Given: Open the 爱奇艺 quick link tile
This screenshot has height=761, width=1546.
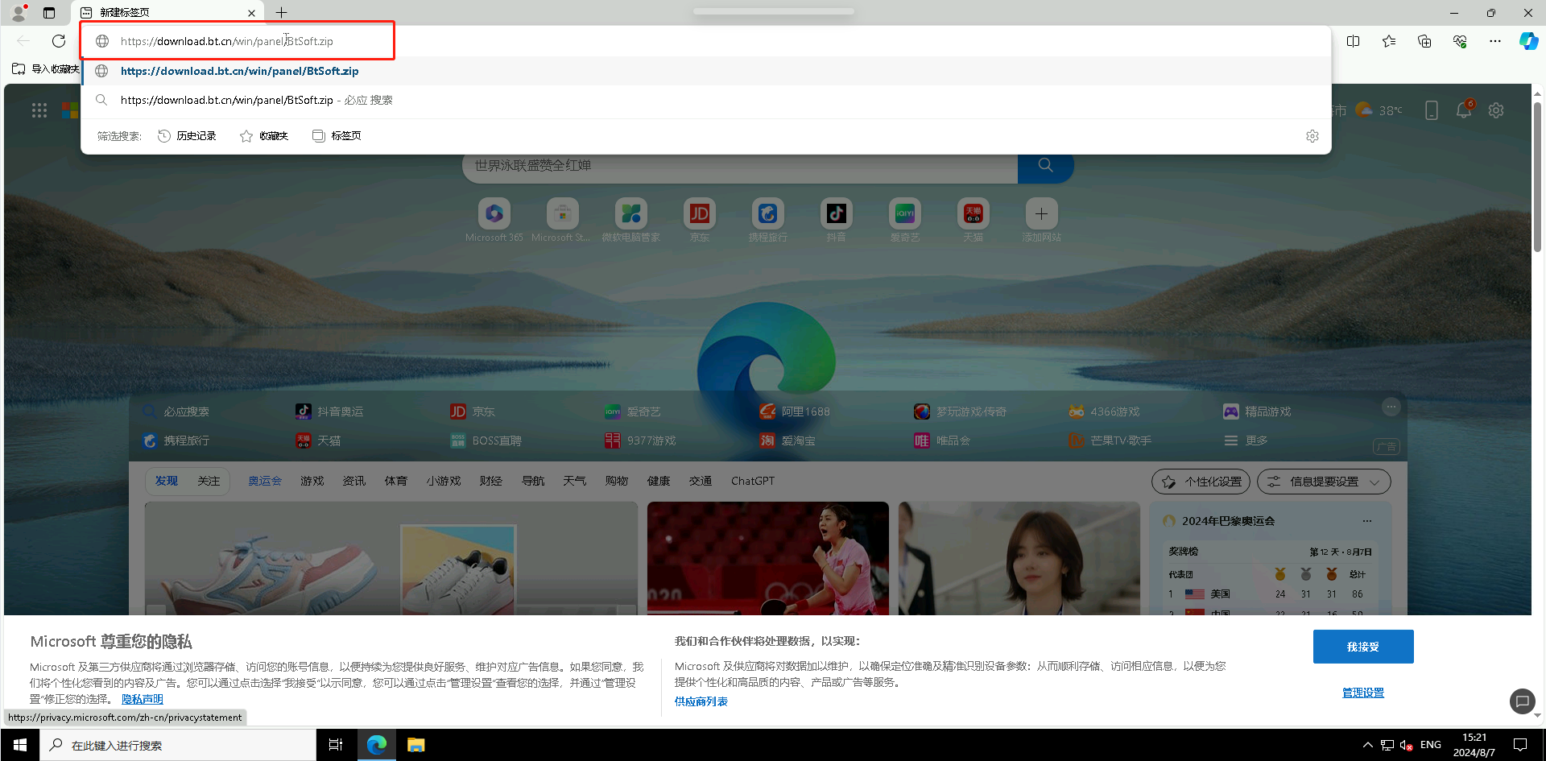Looking at the screenshot, I should 905,220.
